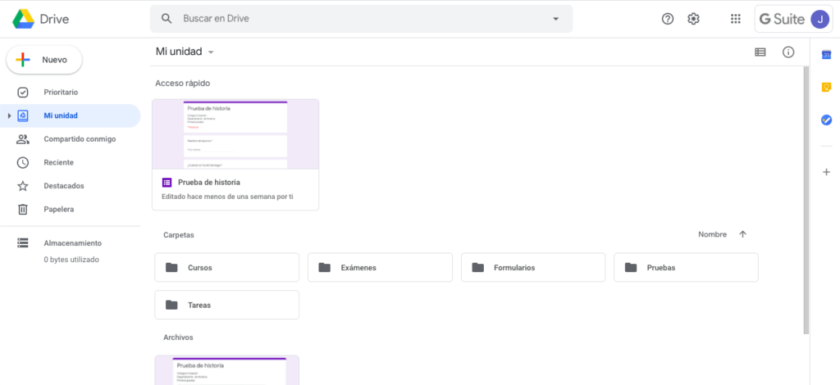Screen dimensions: 840x385
Task: Open the Google Keep side panel icon
Action: click(826, 88)
